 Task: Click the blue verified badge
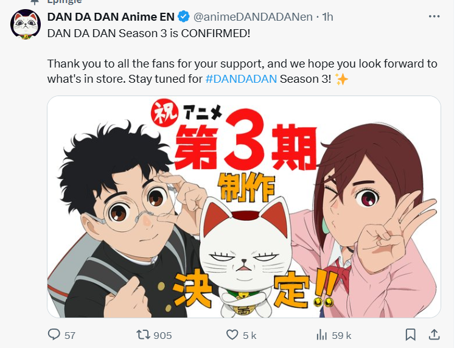(184, 16)
